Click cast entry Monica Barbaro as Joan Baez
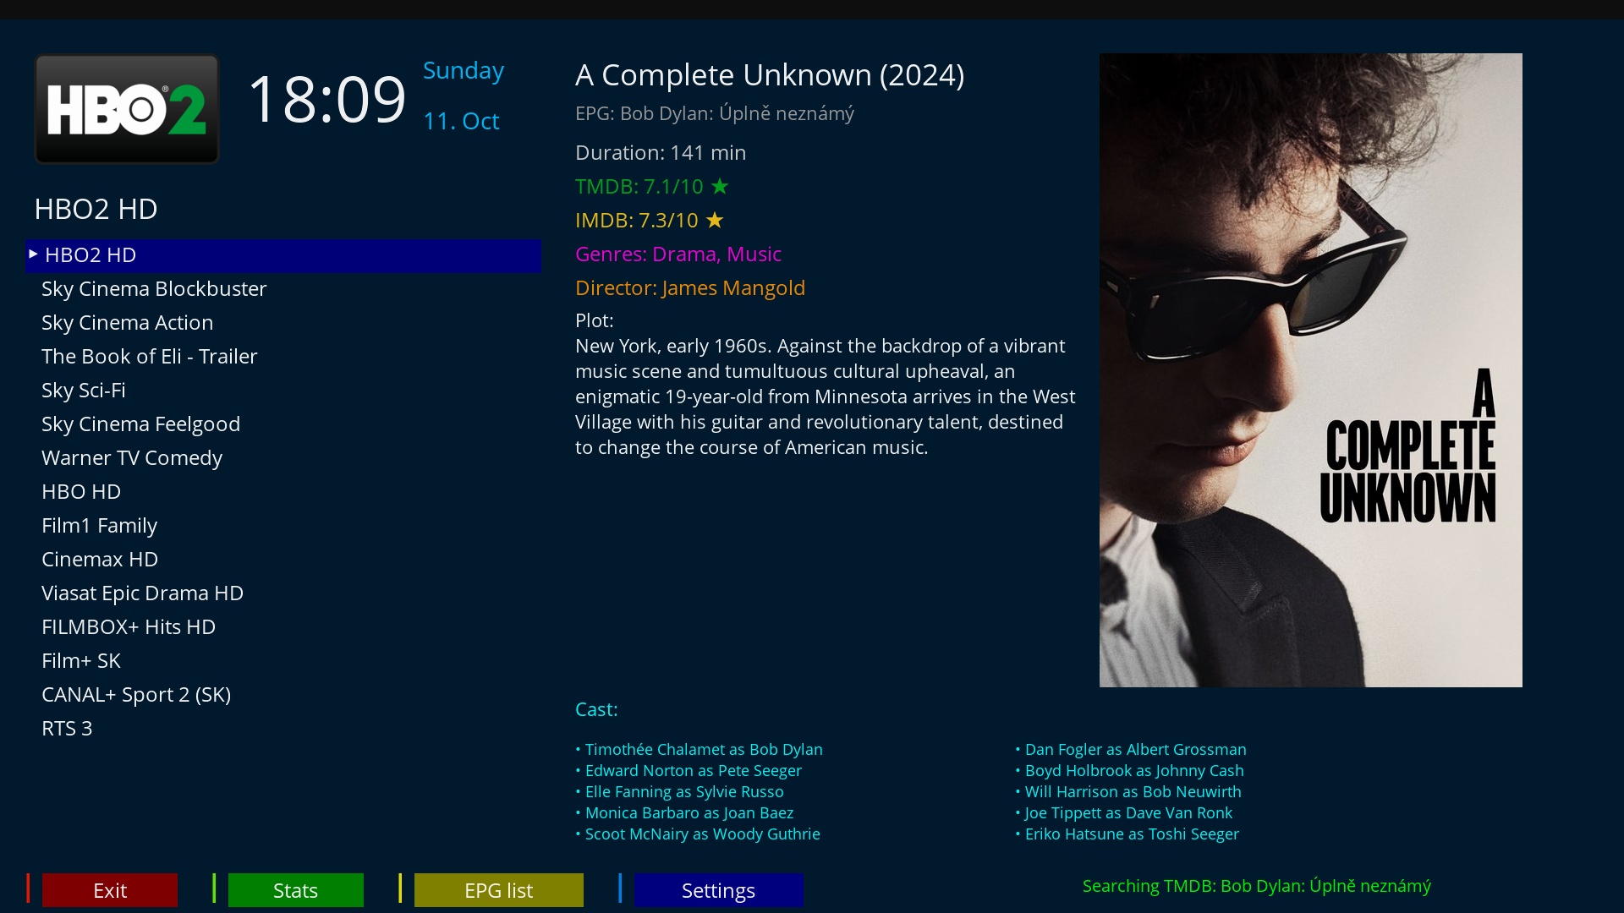This screenshot has width=1624, height=913. pyautogui.click(x=685, y=813)
